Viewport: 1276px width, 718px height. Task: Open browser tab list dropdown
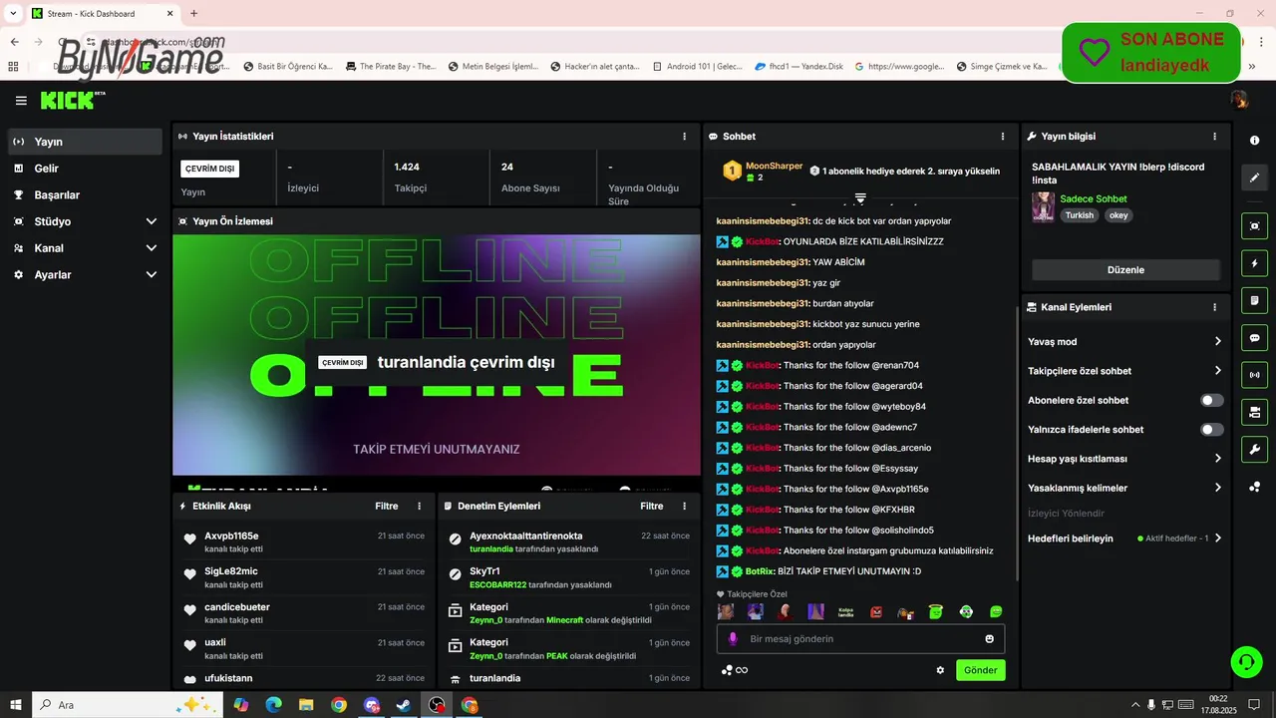(13, 13)
